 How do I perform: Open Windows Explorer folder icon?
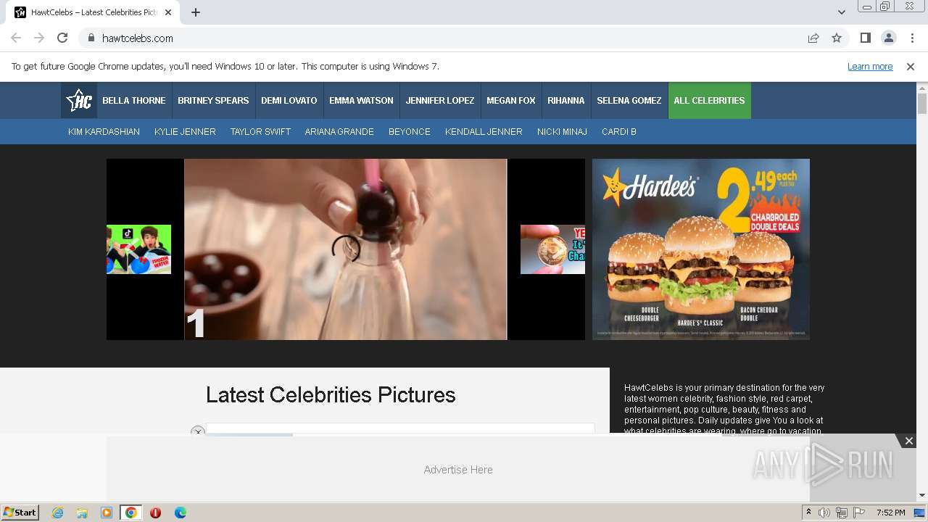tap(82, 513)
